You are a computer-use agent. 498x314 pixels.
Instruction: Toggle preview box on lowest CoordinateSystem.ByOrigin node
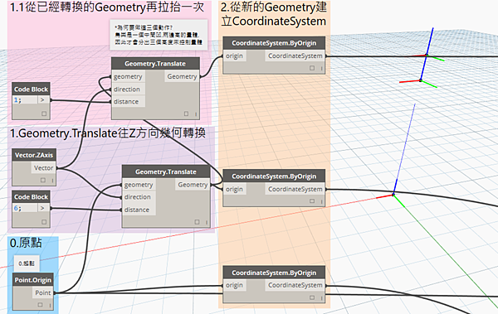pos(312,297)
